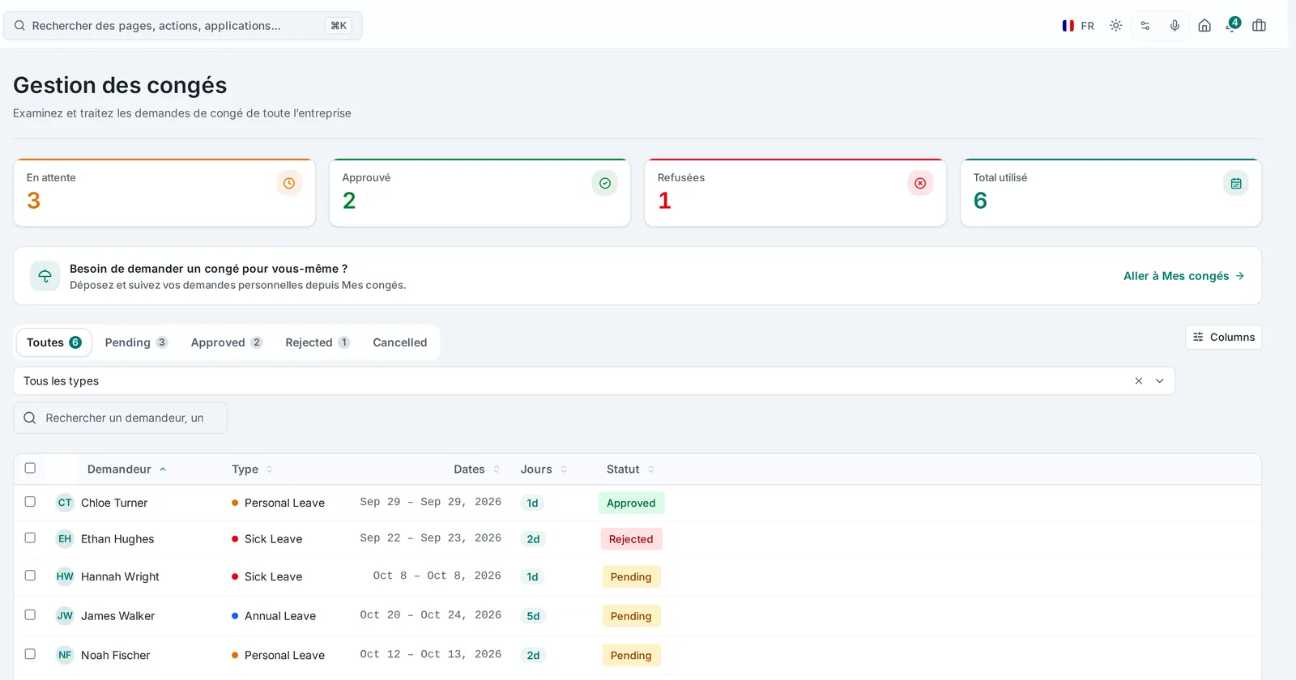Image resolution: width=1296 pixels, height=680 pixels.
Task: Switch to the Rejected tab
Action: [x=318, y=342]
